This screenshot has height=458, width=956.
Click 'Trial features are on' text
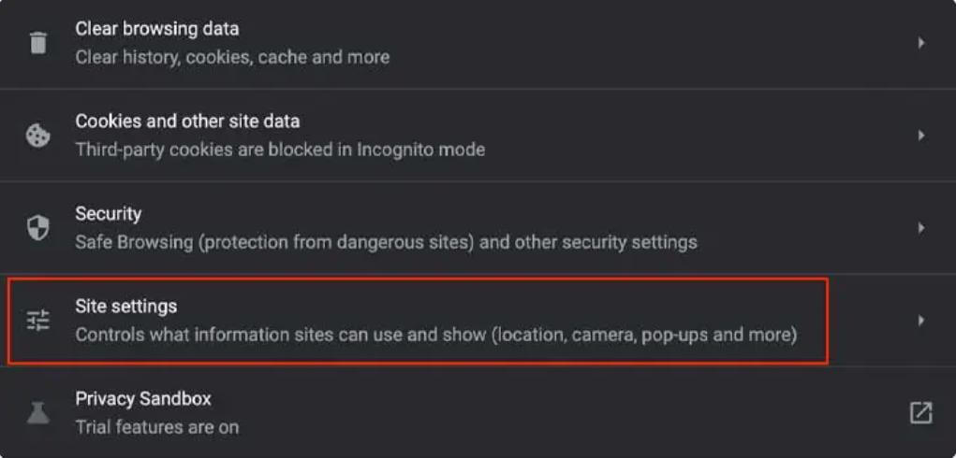click(156, 427)
